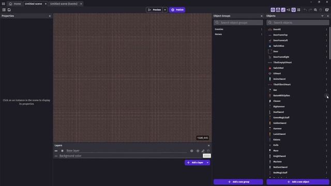Open options menu for Enemies group
The image size is (331, 186).
262,29
